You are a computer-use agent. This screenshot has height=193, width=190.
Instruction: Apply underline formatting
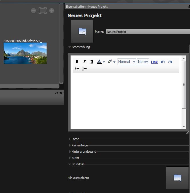pos(92,62)
